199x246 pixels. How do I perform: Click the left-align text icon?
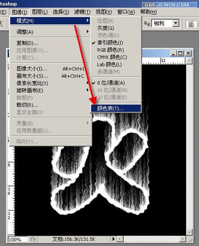(x=191, y=24)
